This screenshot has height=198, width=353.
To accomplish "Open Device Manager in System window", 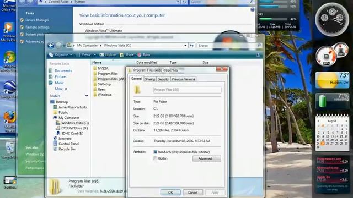I will point(37,20).
